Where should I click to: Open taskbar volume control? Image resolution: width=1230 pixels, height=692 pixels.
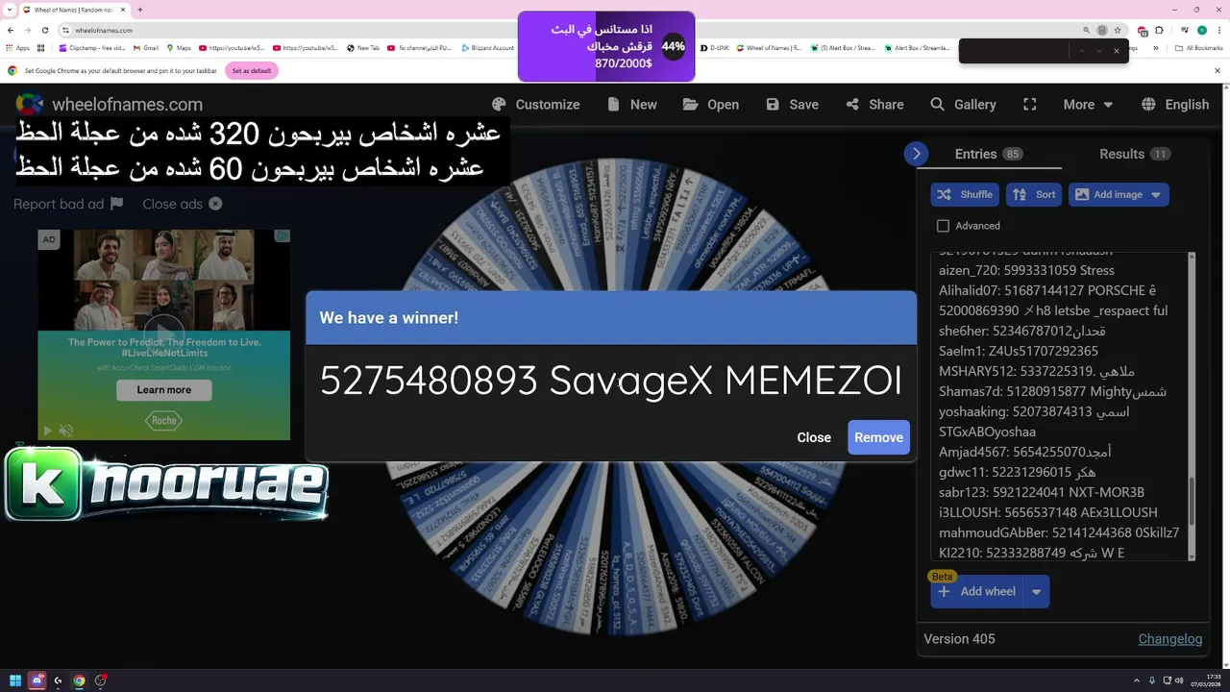pos(1179,680)
